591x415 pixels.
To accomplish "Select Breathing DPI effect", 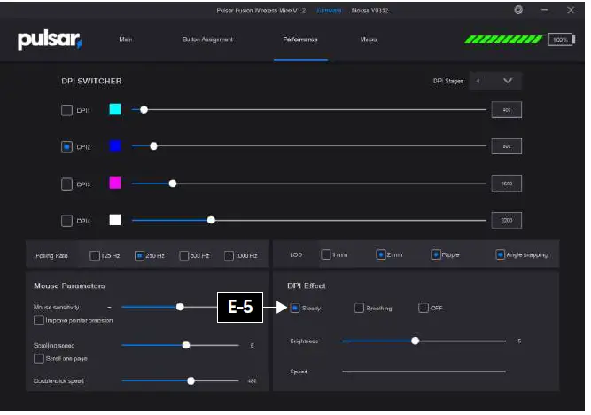I will coord(359,309).
